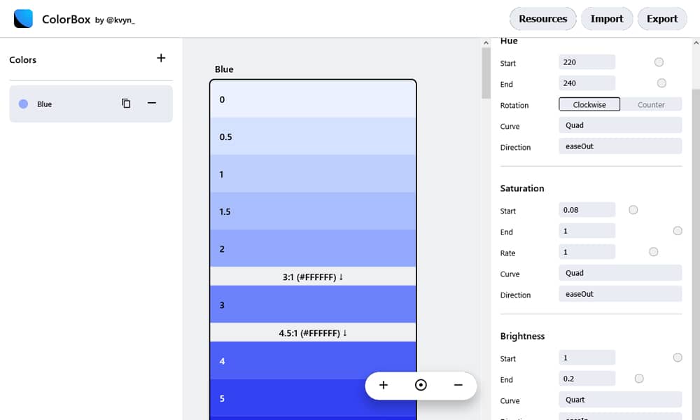
Task: Click the Hue End slider handle
Action: [661, 83]
